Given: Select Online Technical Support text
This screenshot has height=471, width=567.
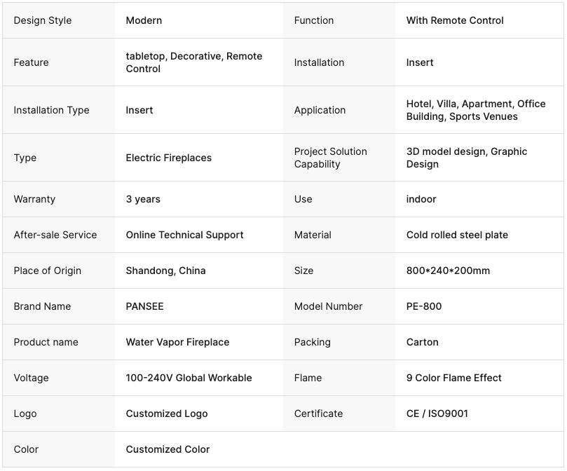Looking at the screenshot, I should (x=184, y=235).
